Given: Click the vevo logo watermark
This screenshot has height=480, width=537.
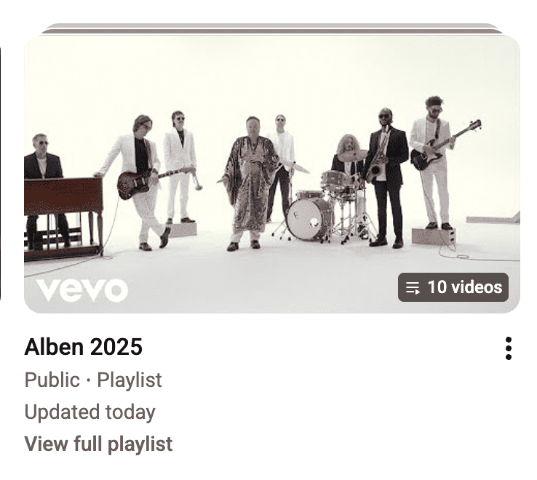Looking at the screenshot, I should (x=82, y=290).
